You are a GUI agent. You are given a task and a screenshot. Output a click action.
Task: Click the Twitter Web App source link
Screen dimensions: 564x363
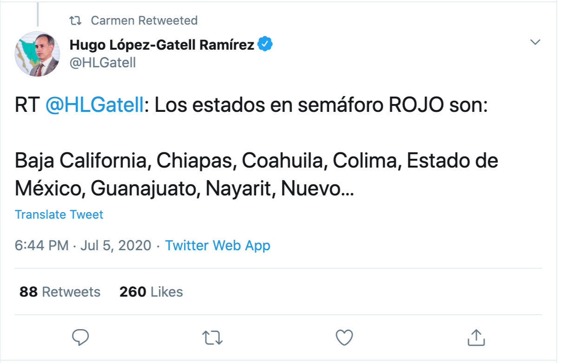tap(217, 245)
